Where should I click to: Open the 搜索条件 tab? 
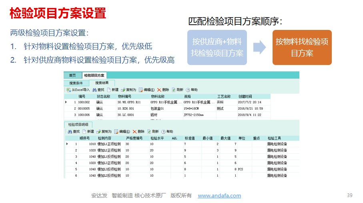(76, 83)
